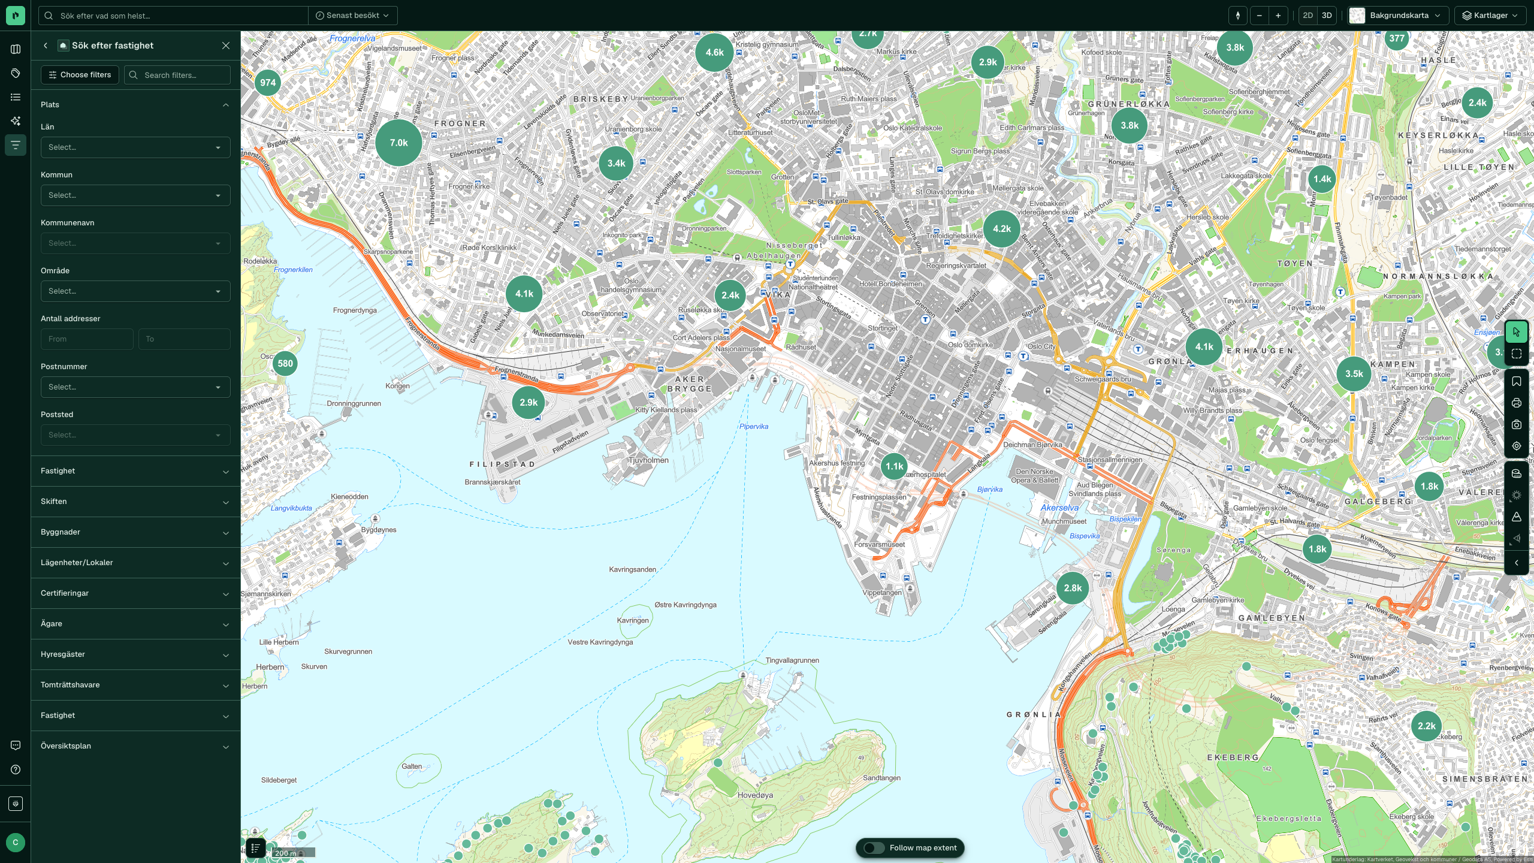Open the Län select dropdown
This screenshot has height=863, width=1534.
point(135,147)
